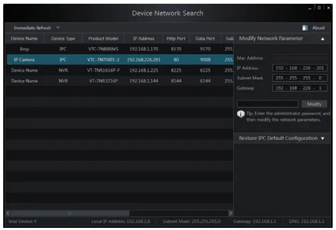Click the horizontal scrollbar right arrow
This screenshot has height=230, width=336.
click(x=231, y=213)
